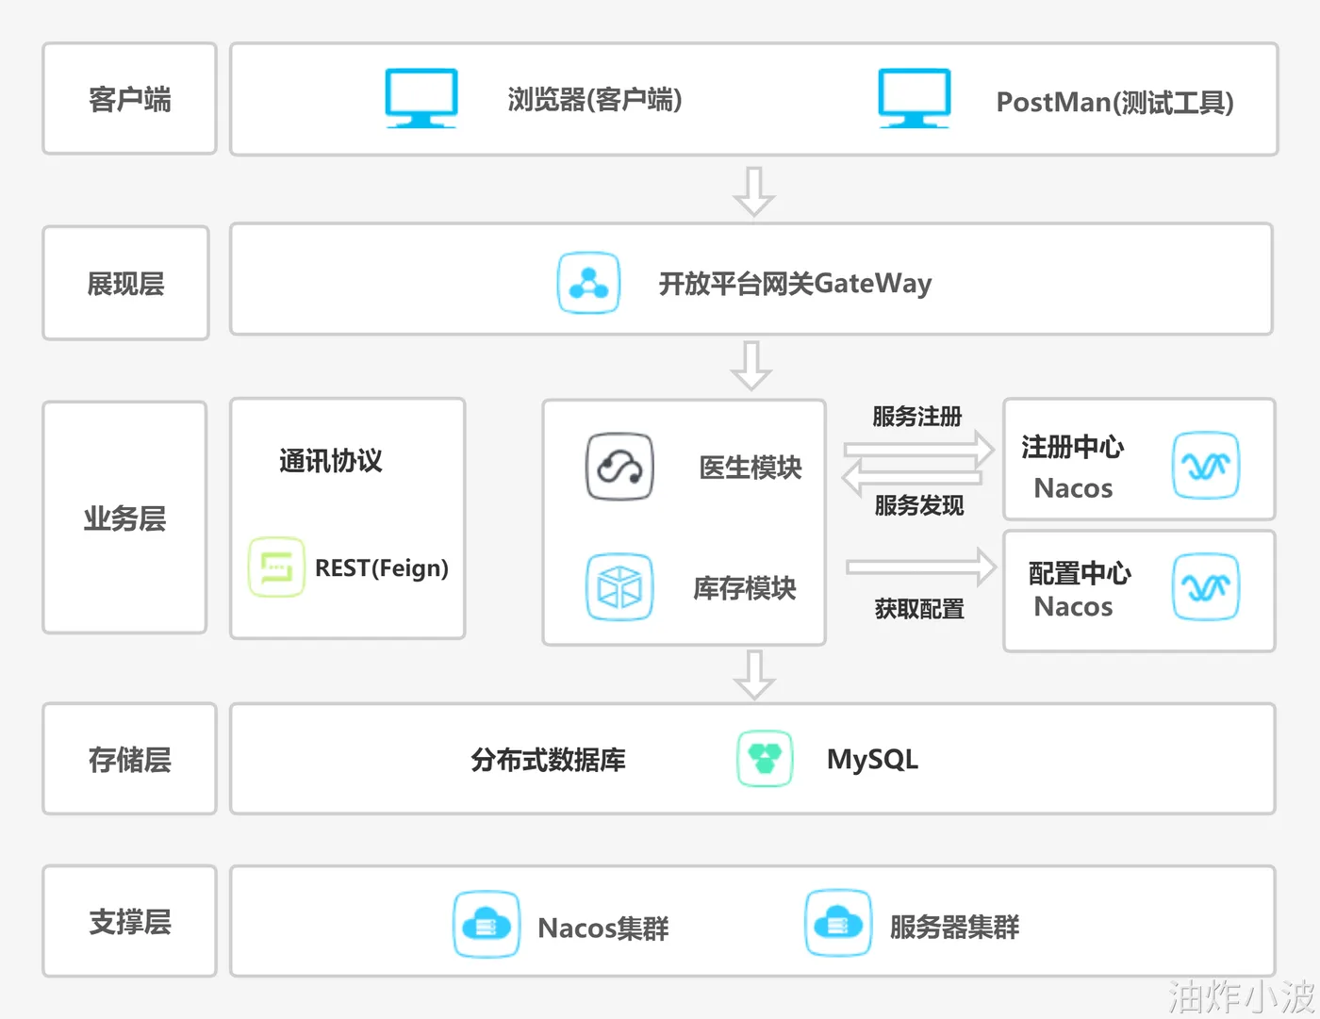The width and height of the screenshot is (1320, 1019).
Task: Select the 开放平台网关GateWay network icon
Action: pyautogui.click(x=588, y=282)
